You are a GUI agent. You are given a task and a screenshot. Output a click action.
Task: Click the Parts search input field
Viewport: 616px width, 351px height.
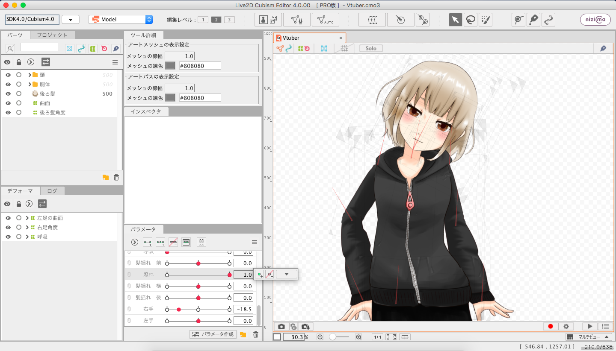tap(39, 47)
